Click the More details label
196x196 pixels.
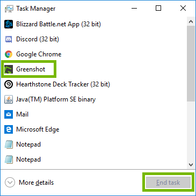(36, 183)
